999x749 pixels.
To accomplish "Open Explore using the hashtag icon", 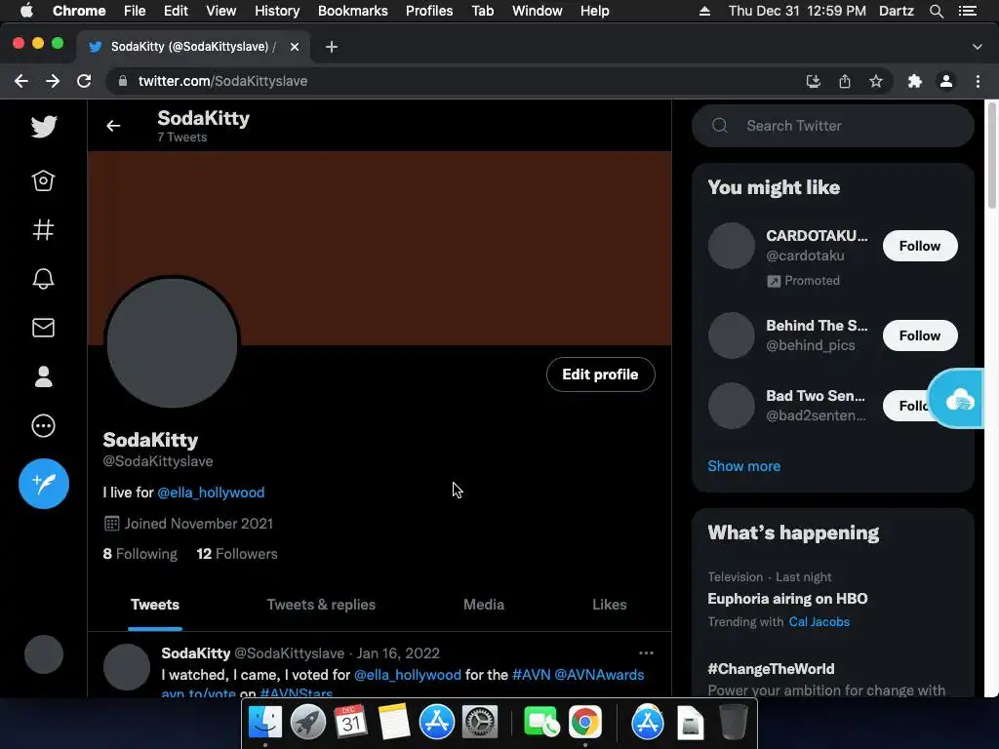I will pyautogui.click(x=43, y=229).
